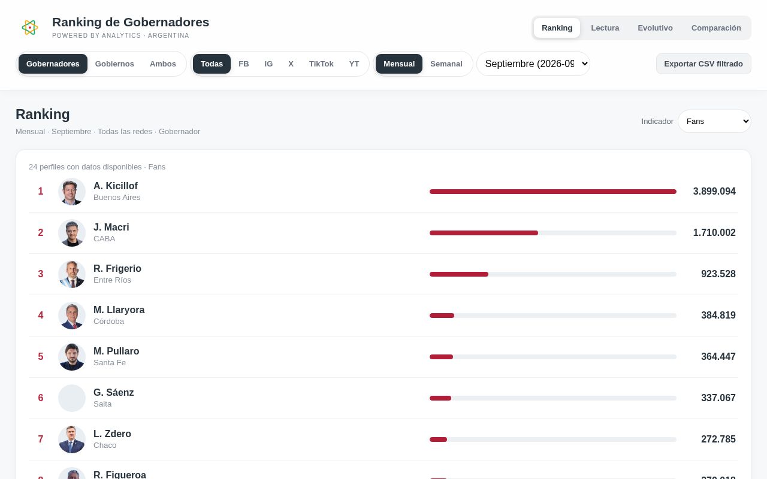The width and height of the screenshot is (767, 479).
Task: Click the G. Sáenz name
Action: [114, 393]
